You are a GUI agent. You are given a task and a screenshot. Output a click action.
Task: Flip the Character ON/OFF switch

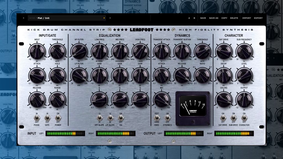(244, 118)
